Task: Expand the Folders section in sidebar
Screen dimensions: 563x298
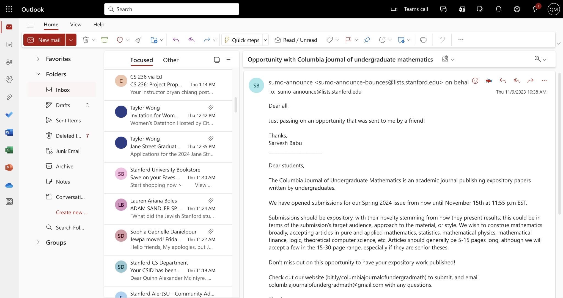Action: 37,74
